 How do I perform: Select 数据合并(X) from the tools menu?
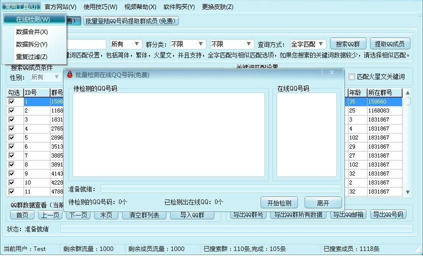coord(32,32)
